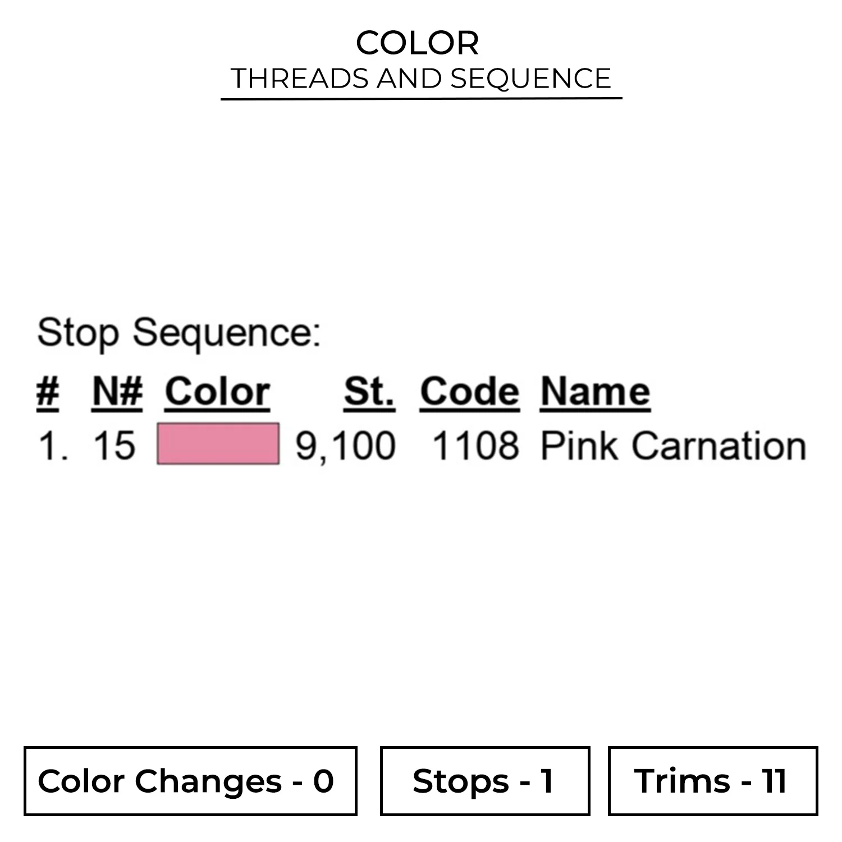The image size is (842, 842).
Task: Click the Stop Sequence label
Action: [179, 332]
